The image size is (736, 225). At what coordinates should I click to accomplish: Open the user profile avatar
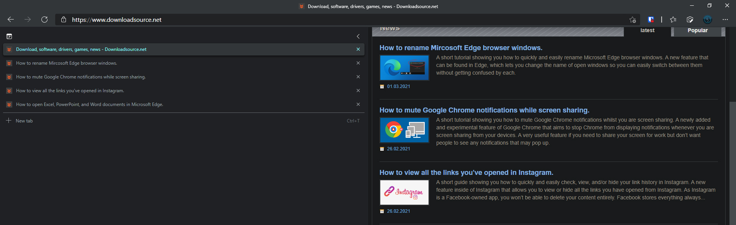coord(708,20)
